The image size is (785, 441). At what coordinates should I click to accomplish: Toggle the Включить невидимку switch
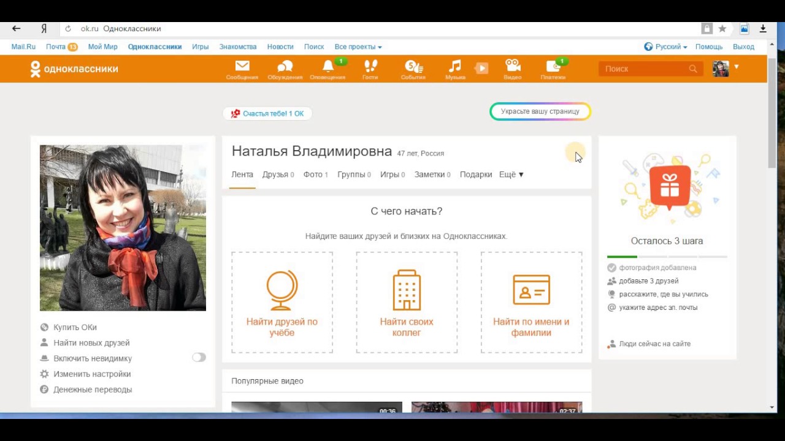199,358
